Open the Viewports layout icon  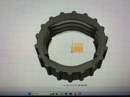[85, 85]
